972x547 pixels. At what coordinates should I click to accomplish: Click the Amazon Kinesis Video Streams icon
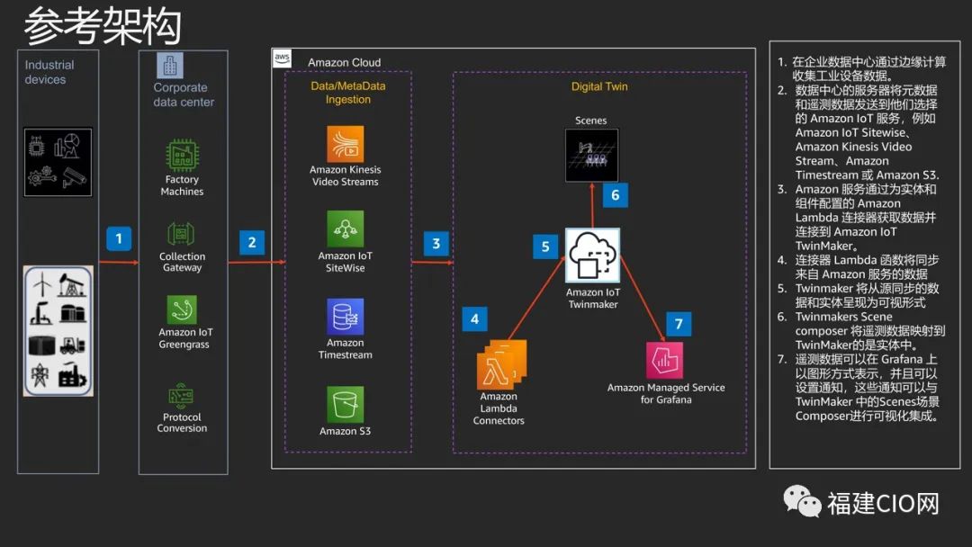346,144
